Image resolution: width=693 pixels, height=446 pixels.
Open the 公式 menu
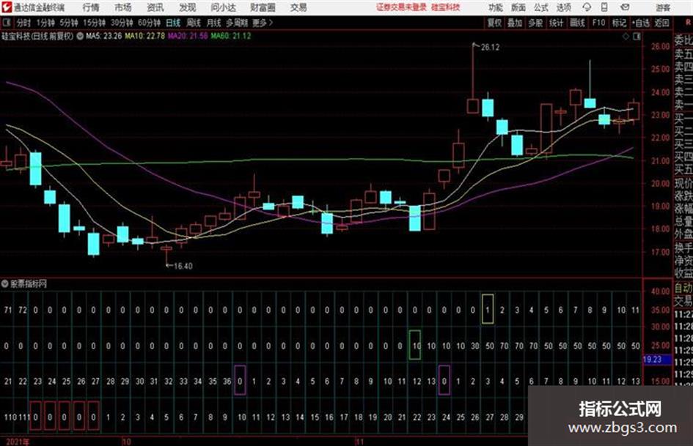pyautogui.click(x=540, y=7)
